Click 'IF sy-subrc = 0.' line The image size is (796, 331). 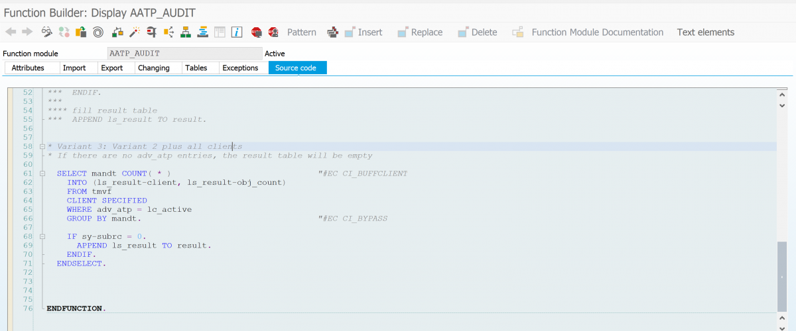pyautogui.click(x=106, y=236)
